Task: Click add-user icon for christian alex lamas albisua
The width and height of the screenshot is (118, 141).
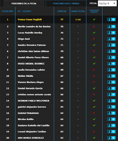Action: click(111, 51)
